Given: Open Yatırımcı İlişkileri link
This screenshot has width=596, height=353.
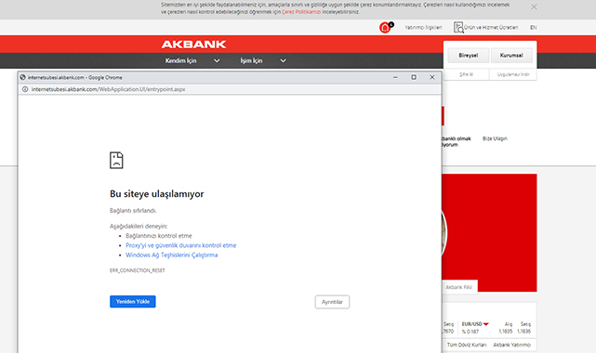Looking at the screenshot, I should [423, 27].
